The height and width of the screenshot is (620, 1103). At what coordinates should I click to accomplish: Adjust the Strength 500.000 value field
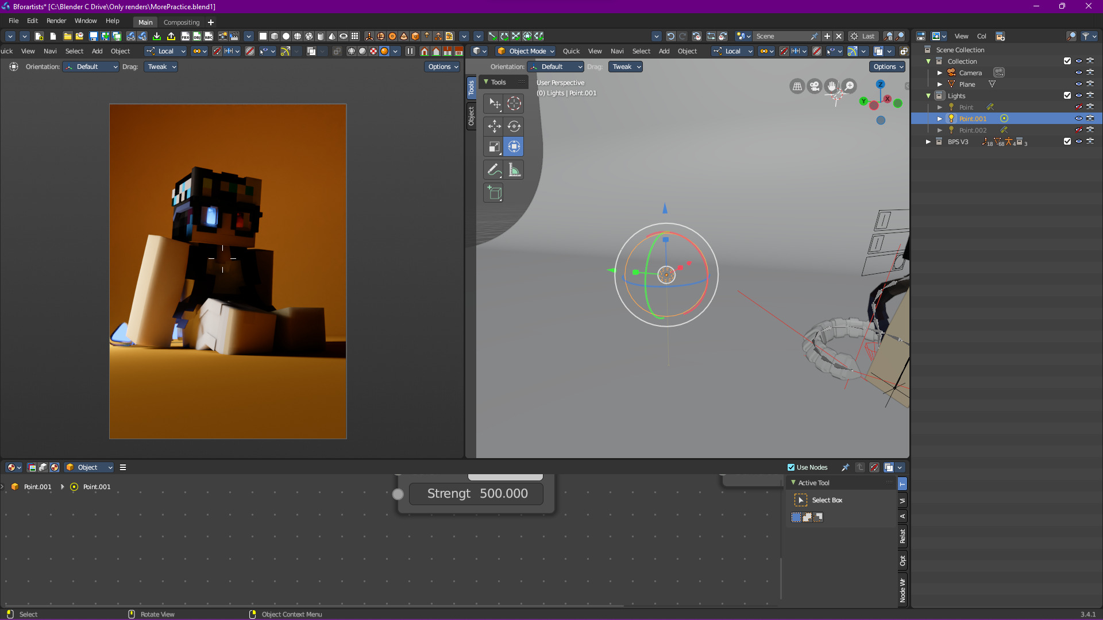(476, 494)
